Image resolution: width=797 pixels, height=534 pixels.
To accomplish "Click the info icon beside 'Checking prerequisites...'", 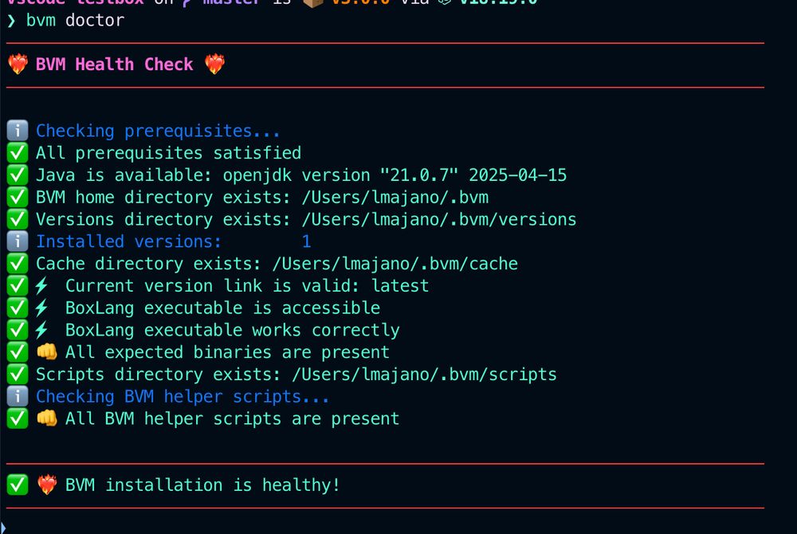I will click(x=18, y=131).
